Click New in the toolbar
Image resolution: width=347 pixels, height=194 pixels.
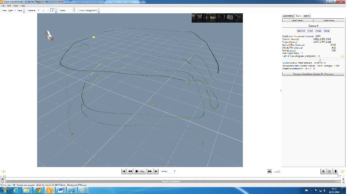pos(4,10)
